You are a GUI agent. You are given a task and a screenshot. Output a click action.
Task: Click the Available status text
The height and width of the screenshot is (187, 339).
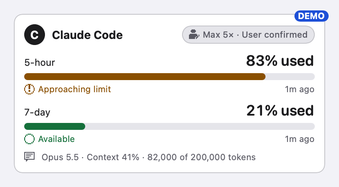(56, 139)
